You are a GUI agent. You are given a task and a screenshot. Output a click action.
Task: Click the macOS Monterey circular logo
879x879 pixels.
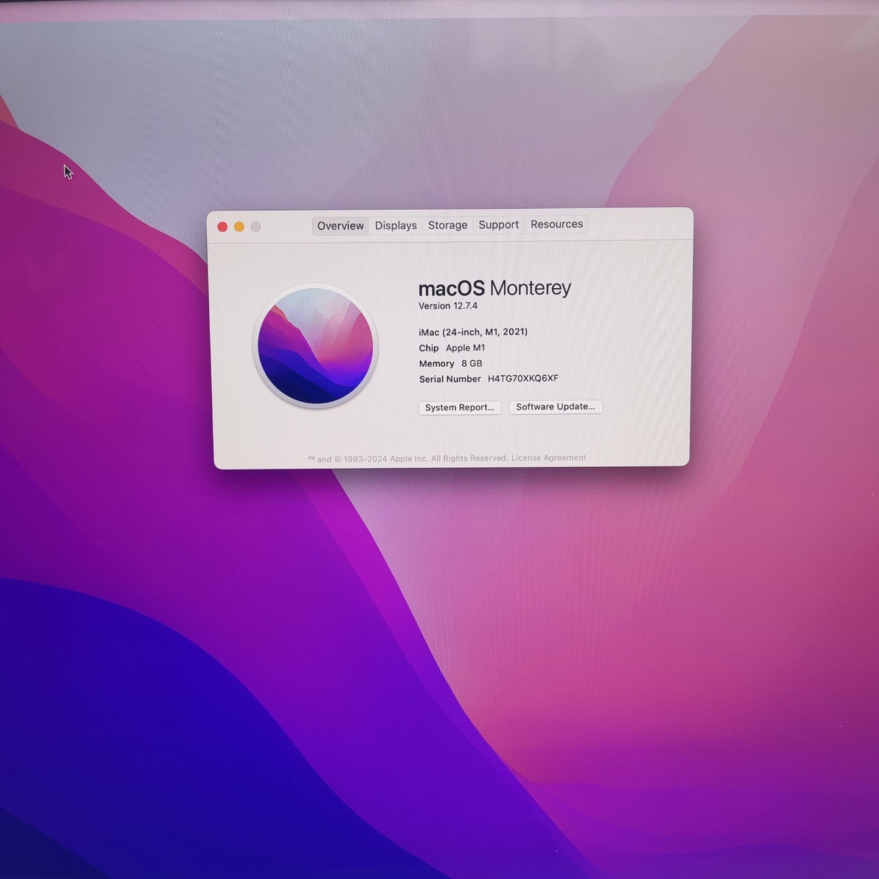315,346
